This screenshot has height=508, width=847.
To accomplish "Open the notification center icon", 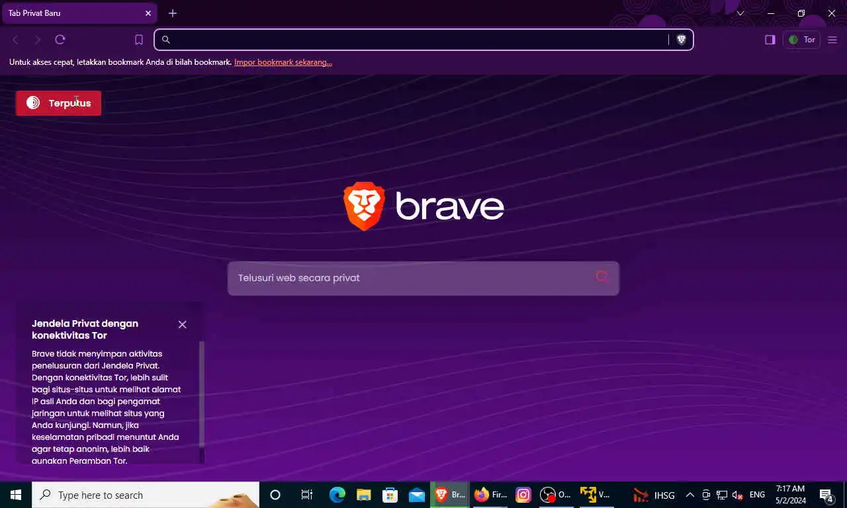I will tap(826, 495).
